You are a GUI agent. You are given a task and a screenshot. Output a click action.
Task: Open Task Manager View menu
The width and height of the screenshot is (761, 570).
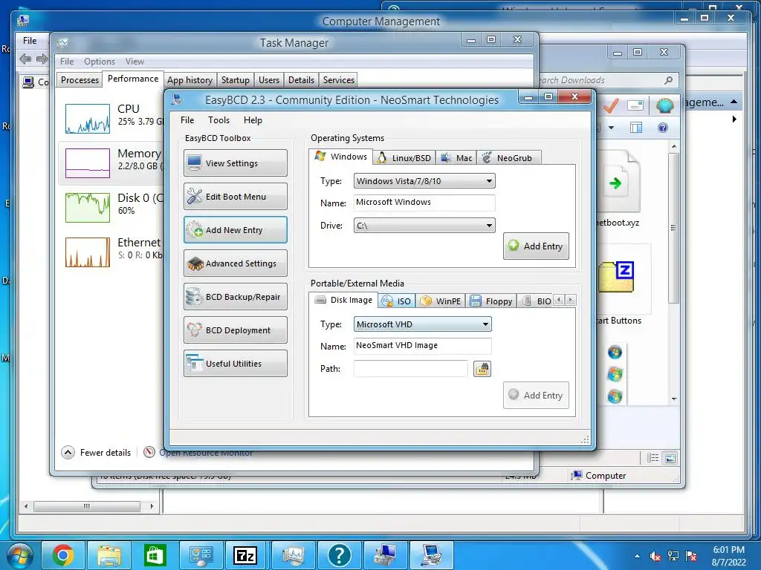pos(135,62)
